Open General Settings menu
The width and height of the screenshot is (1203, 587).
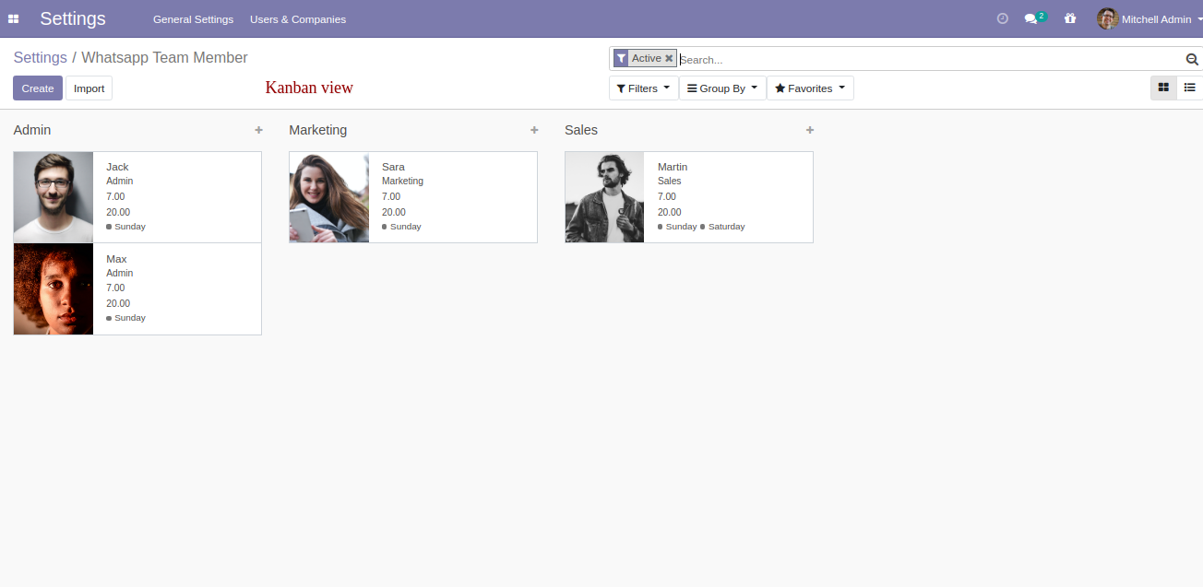[x=193, y=19]
